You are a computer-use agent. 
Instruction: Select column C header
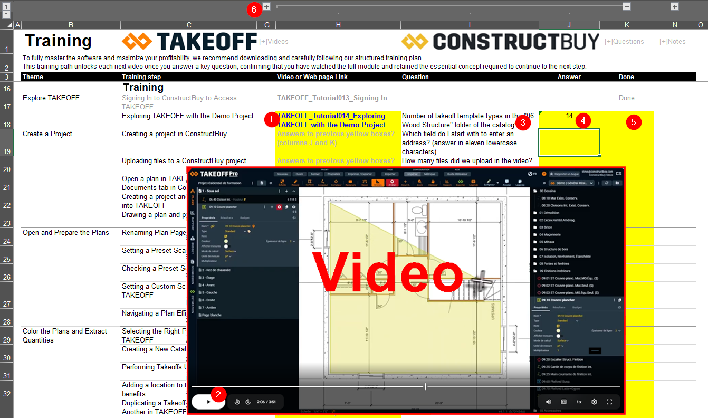point(189,25)
